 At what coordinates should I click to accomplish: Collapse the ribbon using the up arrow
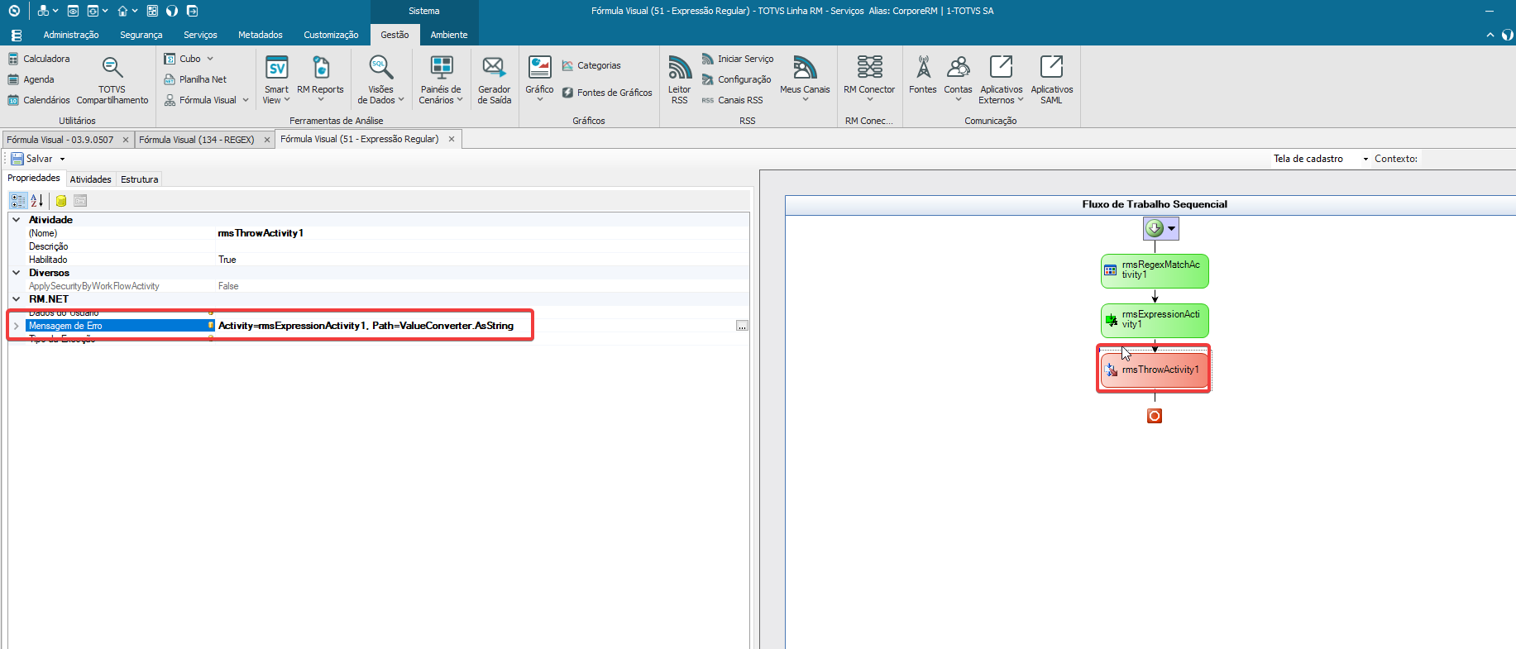point(1490,35)
